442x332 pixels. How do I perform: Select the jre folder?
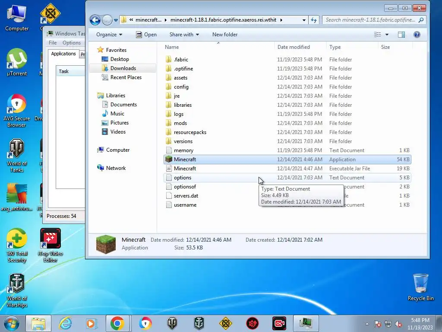tap(287, 96)
